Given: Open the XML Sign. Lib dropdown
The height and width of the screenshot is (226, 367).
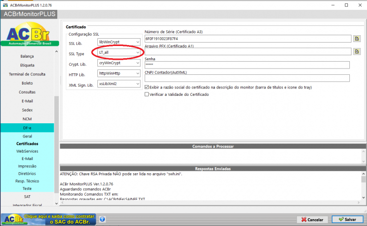Looking at the screenshot, I should click(x=119, y=84).
